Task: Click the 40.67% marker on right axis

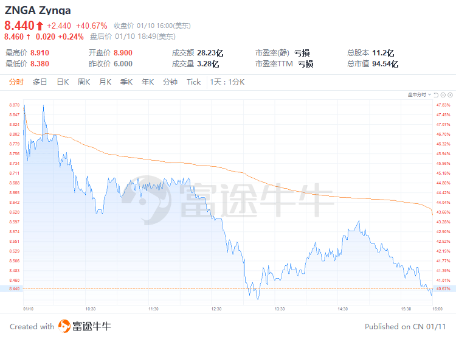Action: coord(443,288)
